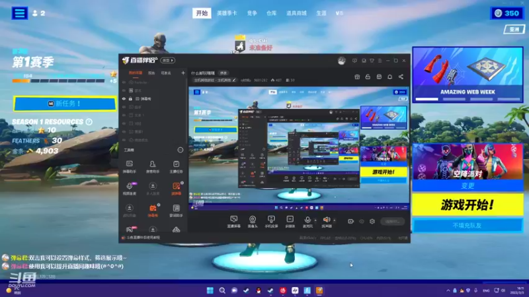Open Windows Start menu in taskbar

tap(210, 290)
